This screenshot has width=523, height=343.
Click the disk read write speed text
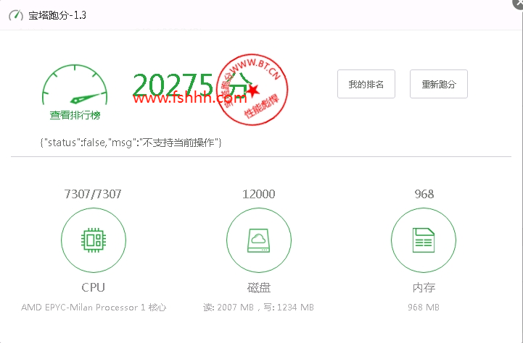click(x=258, y=307)
